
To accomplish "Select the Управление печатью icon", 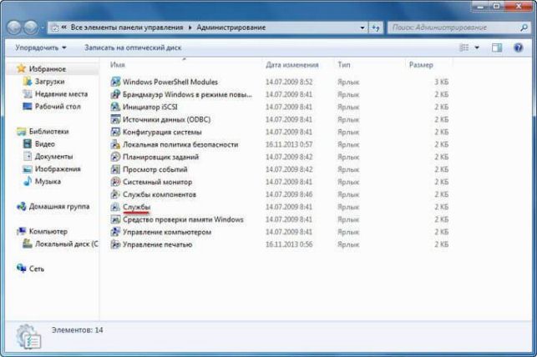I will coord(115,244).
